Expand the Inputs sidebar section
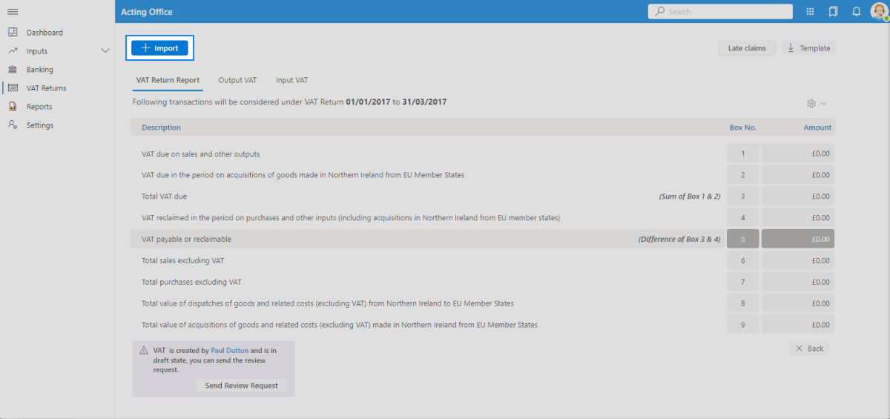This screenshot has height=419, width=890. tap(105, 51)
